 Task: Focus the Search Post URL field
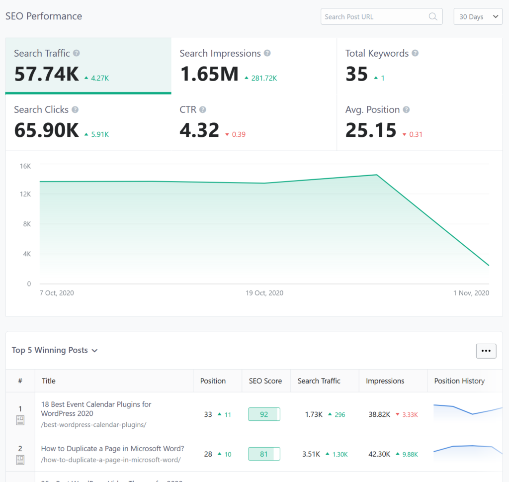[x=381, y=16]
